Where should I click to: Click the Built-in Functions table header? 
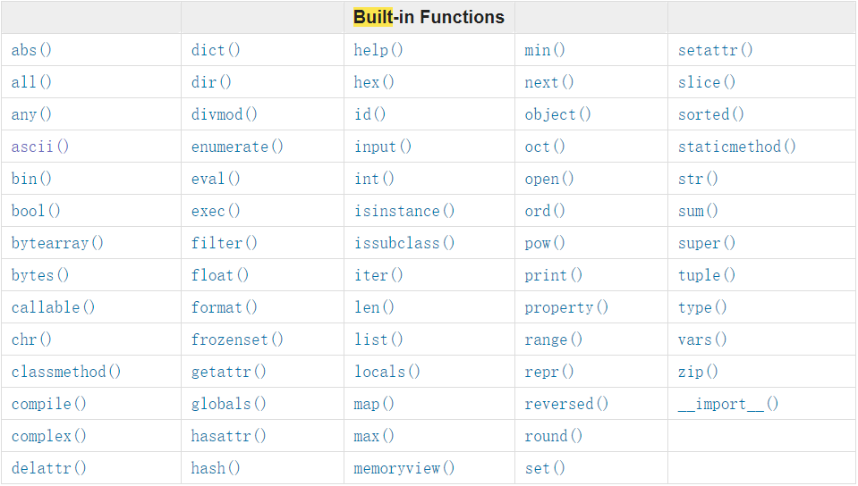[x=429, y=17]
